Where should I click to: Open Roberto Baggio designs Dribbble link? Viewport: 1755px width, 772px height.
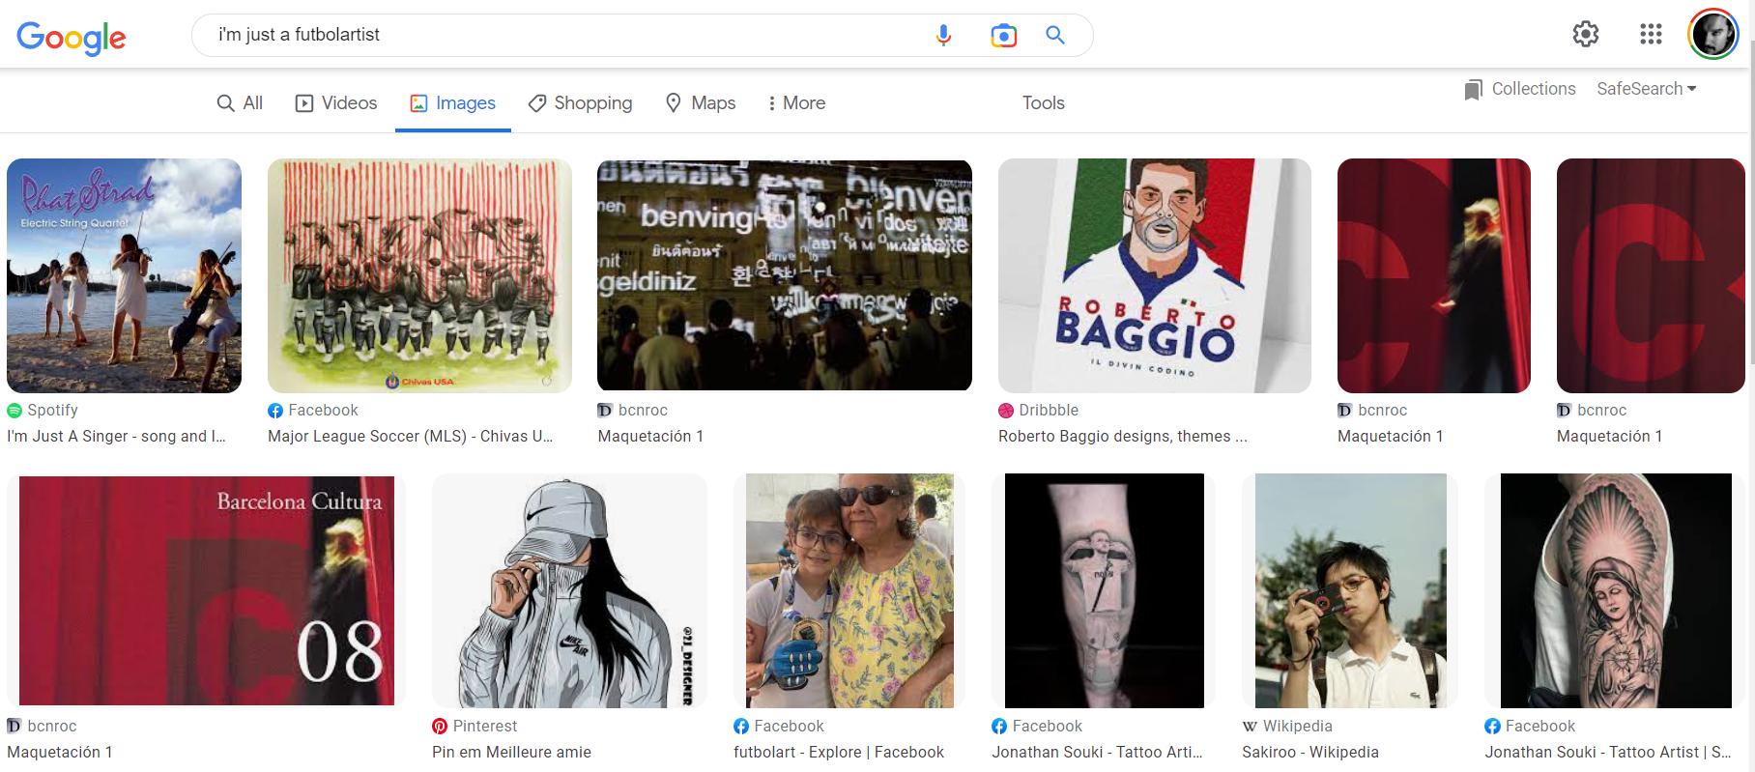pyautogui.click(x=1122, y=437)
